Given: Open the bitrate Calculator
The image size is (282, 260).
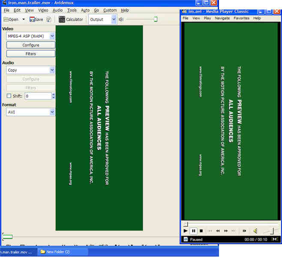Looking at the screenshot, I should [x=71, y=19].
